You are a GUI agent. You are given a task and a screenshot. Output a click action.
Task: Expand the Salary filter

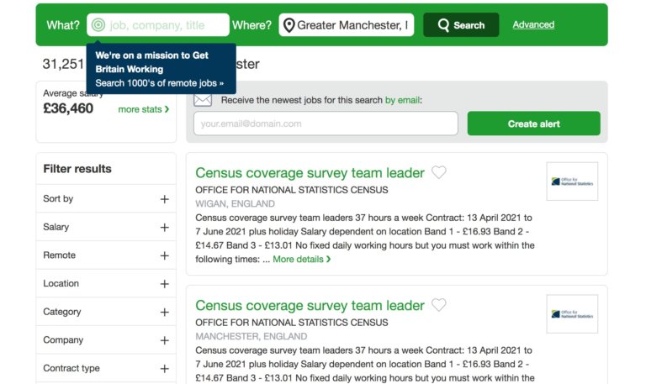tap(106, 227)
